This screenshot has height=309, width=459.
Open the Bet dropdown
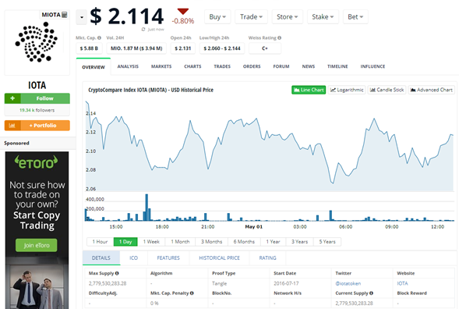(x=355, y=17)
